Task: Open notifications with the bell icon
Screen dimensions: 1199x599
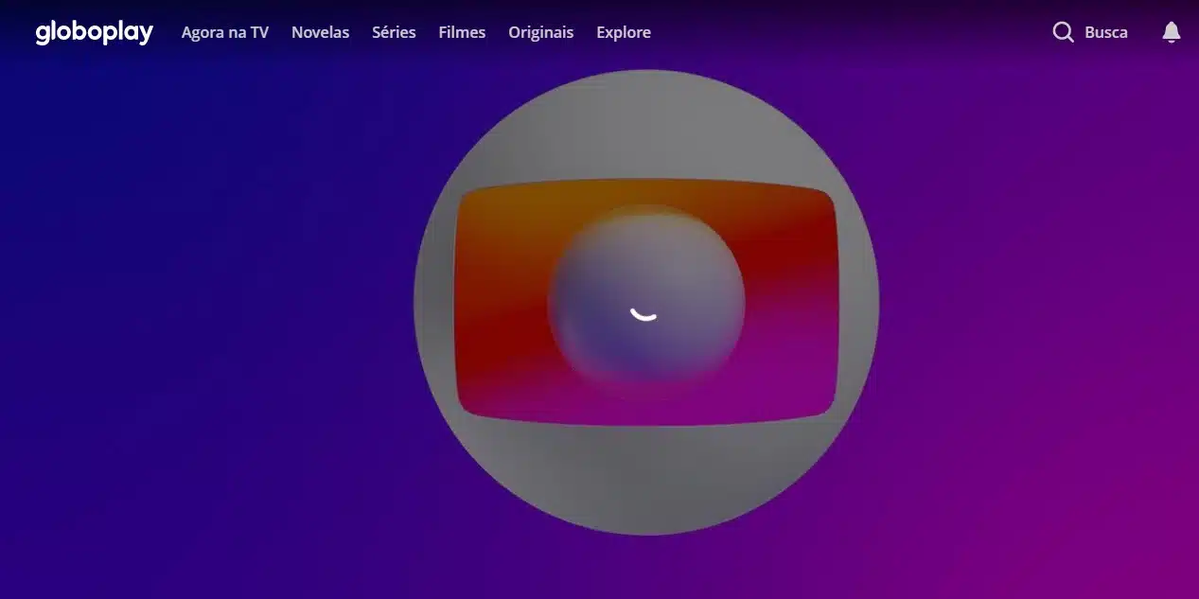Action: coord(1171,32)
